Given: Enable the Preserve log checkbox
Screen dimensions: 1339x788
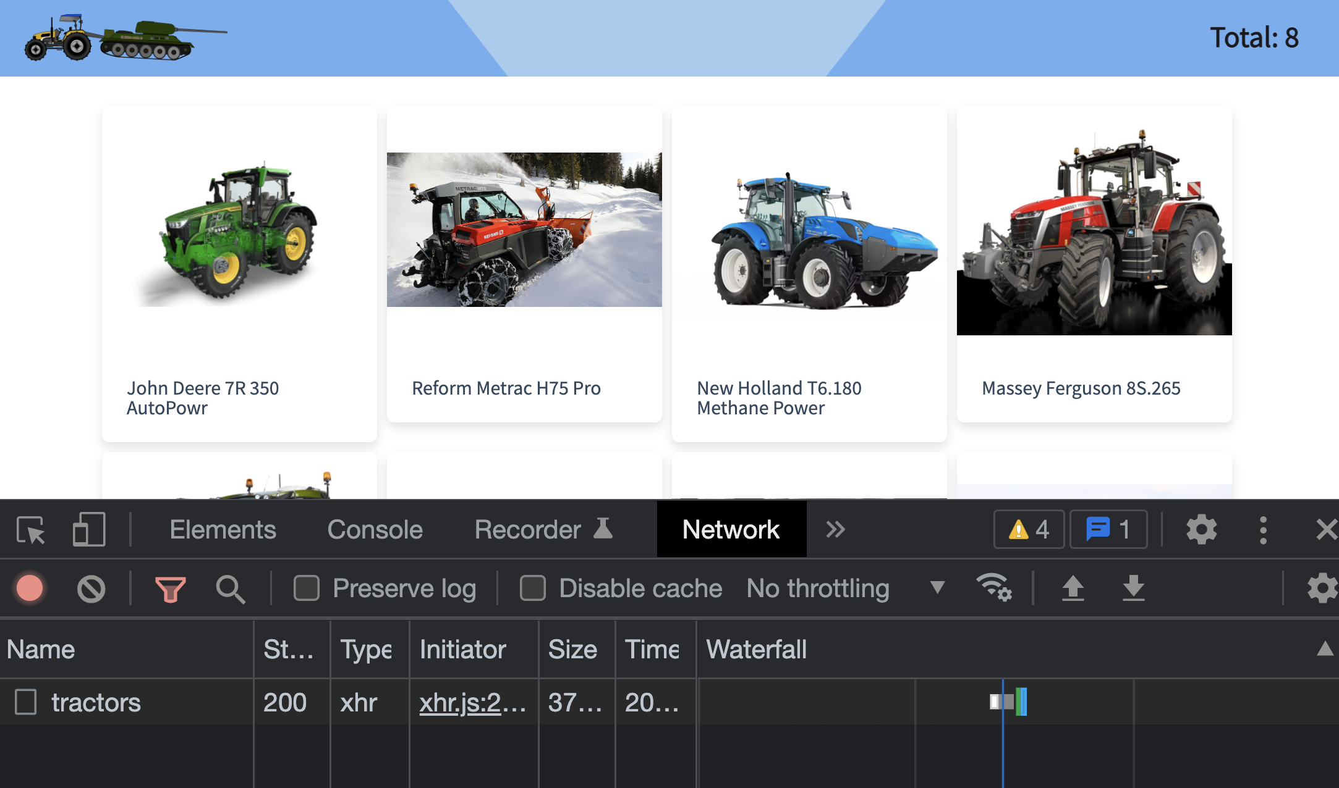Looking at the screenshot, I should [x=307, y=589].
